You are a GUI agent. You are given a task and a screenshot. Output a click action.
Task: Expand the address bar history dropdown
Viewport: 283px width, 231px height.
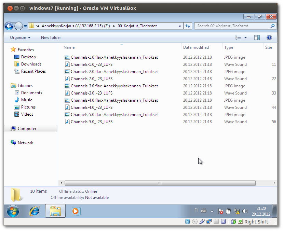[x=180, y=26]
